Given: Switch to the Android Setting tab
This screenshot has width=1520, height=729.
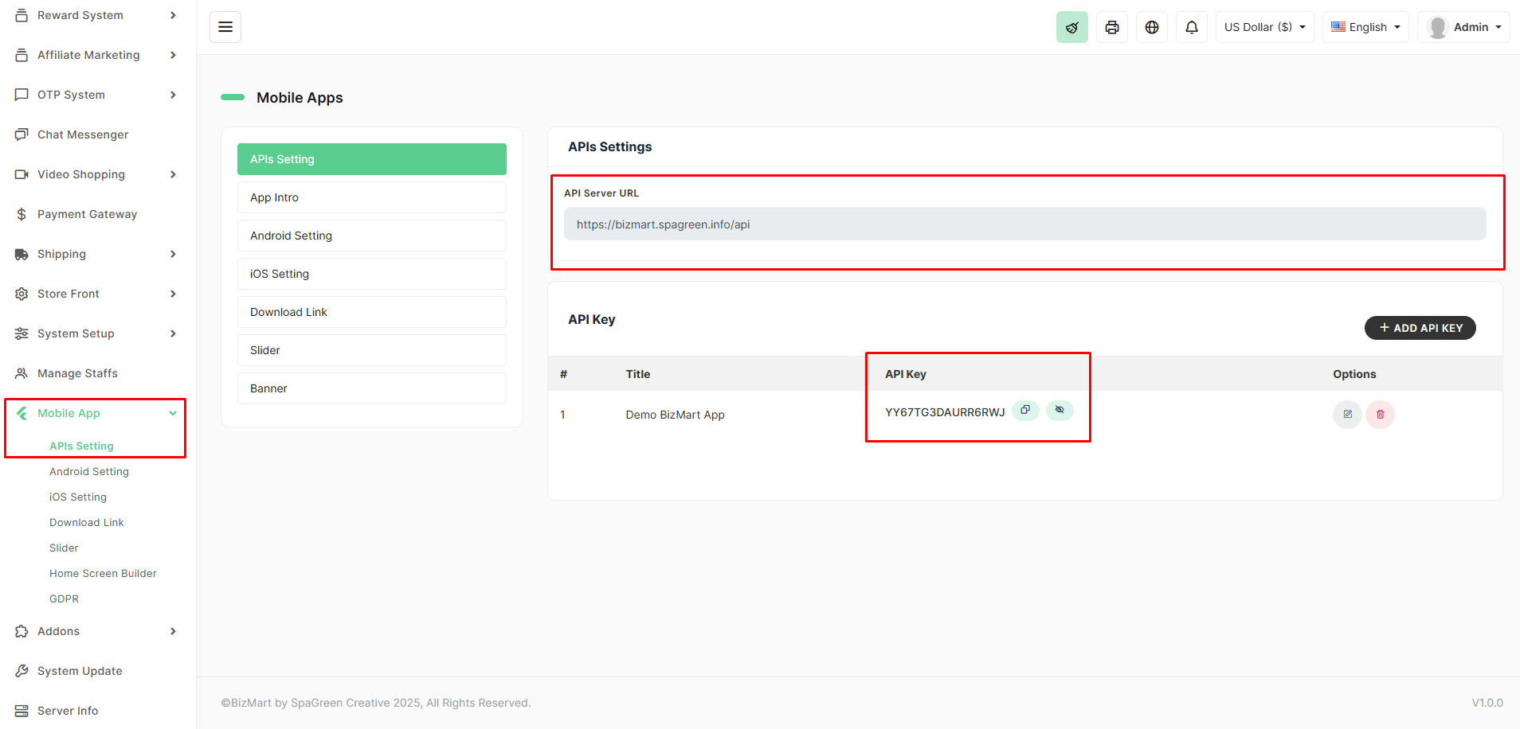Looking at the screenshot, I should click(371, 236).
